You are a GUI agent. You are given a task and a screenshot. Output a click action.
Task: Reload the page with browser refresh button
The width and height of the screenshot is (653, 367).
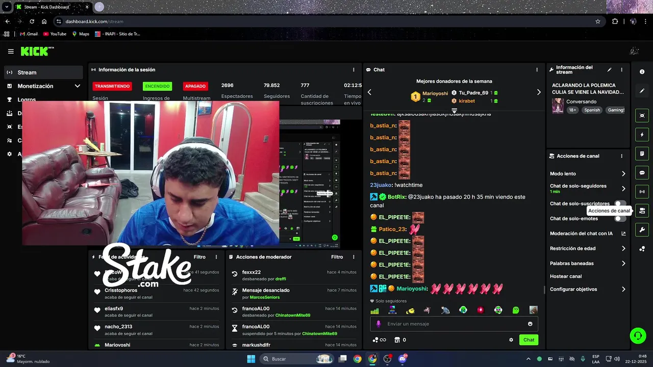32,21
